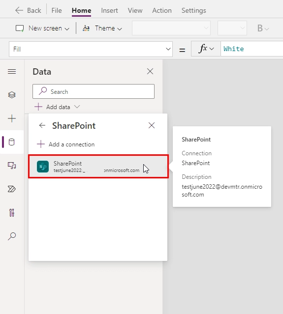Go back from SharePoint connector list

point(42,126)
